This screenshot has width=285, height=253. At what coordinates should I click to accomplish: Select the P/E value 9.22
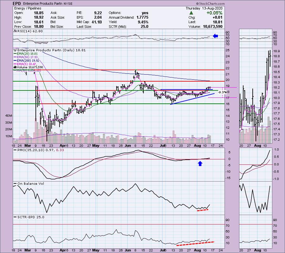click(98, 13)
